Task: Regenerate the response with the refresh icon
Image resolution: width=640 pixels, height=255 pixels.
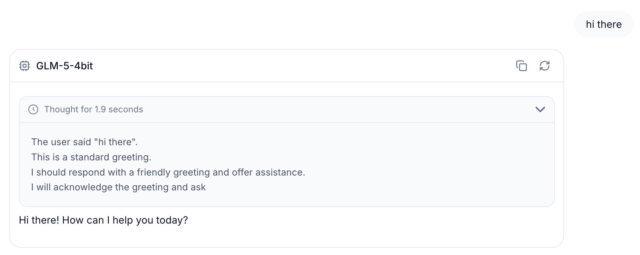Action: [x=544, y=66]
